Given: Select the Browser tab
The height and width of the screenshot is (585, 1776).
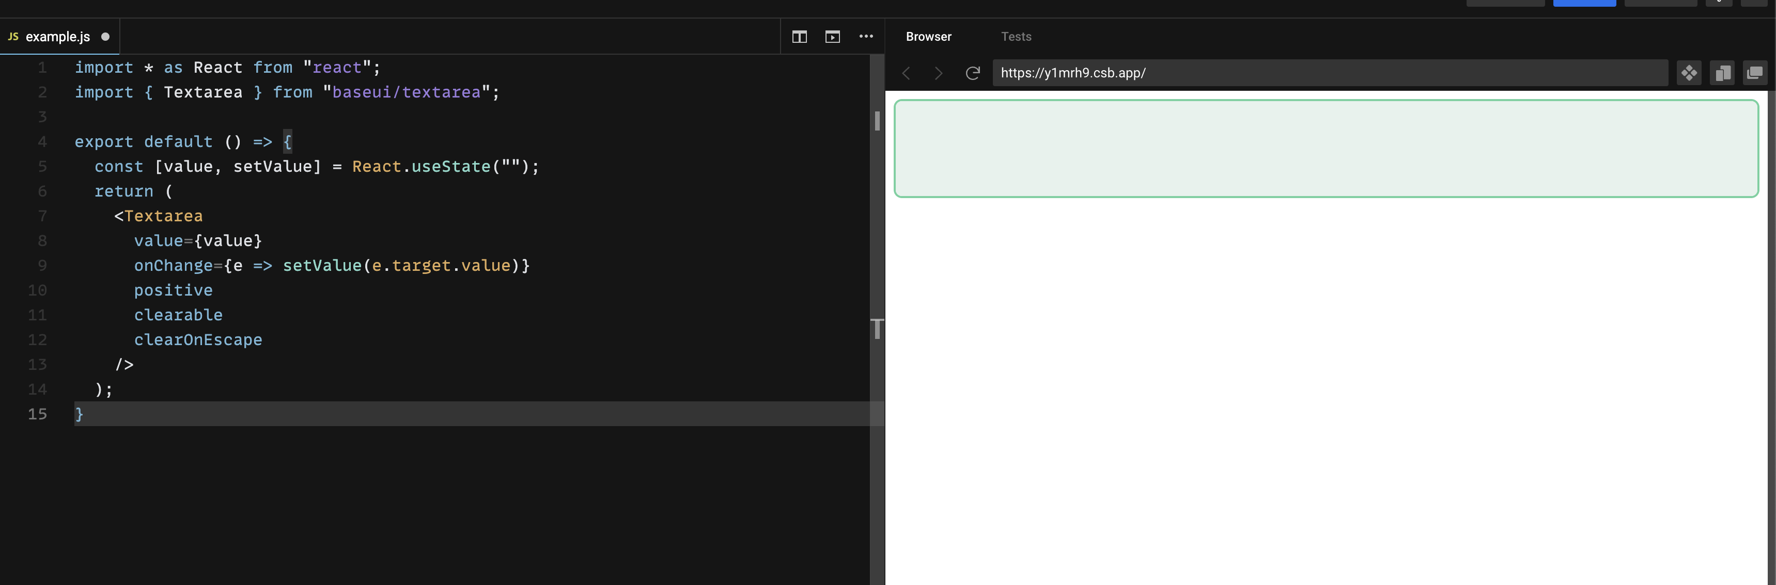Looking at the screenshot, I should point(929,37).
